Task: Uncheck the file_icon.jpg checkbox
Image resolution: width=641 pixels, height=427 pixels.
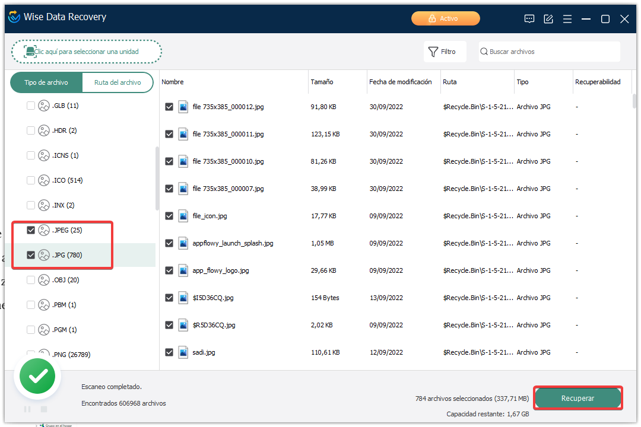Action: coord(169,216)
